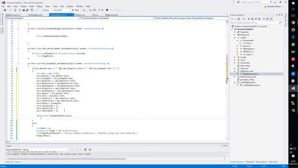This screenshot has width=298, height=168.
Task: Open the winKitapEkle class navigation dropdown
Action: pos(116,18)
